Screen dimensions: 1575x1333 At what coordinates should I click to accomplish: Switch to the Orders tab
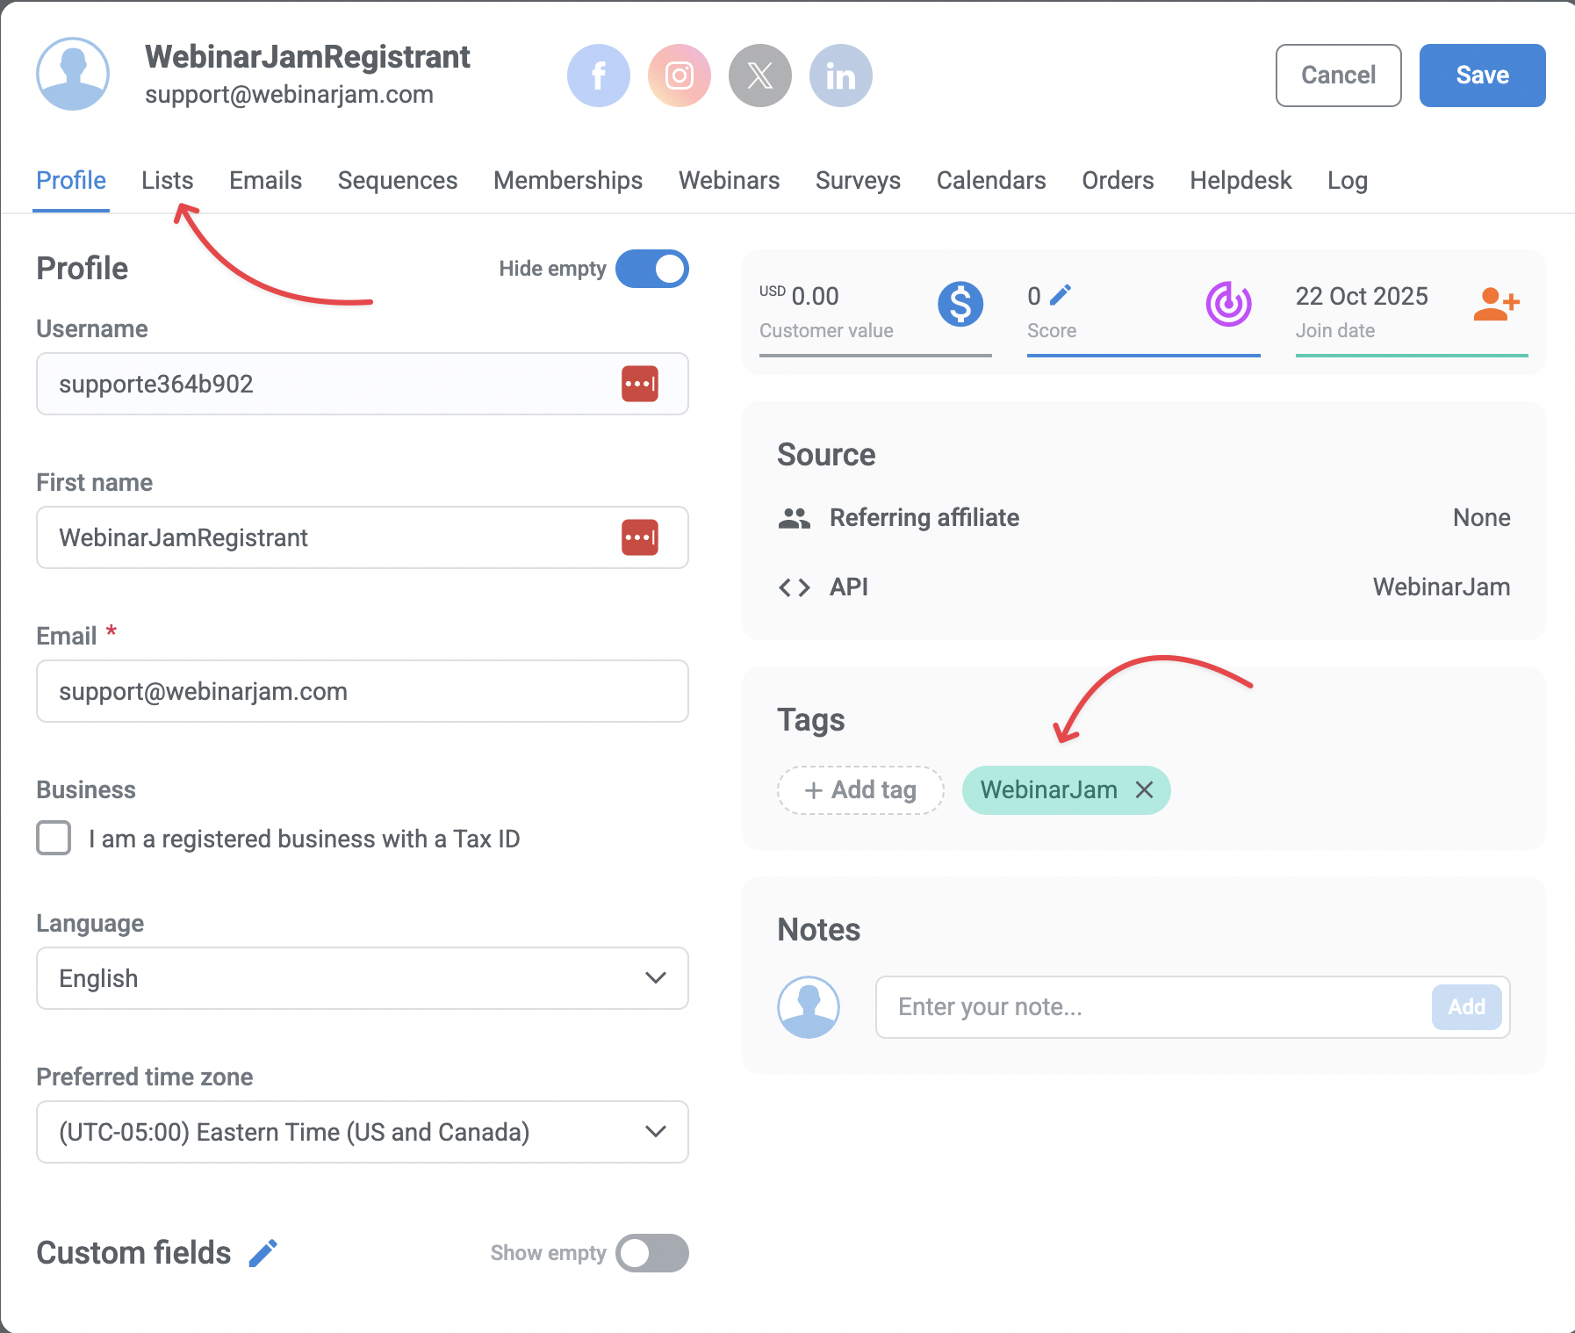[x=1118, y=181]
